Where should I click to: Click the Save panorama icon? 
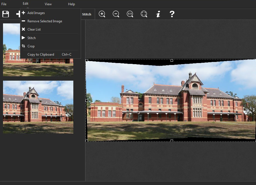(5, 14)
